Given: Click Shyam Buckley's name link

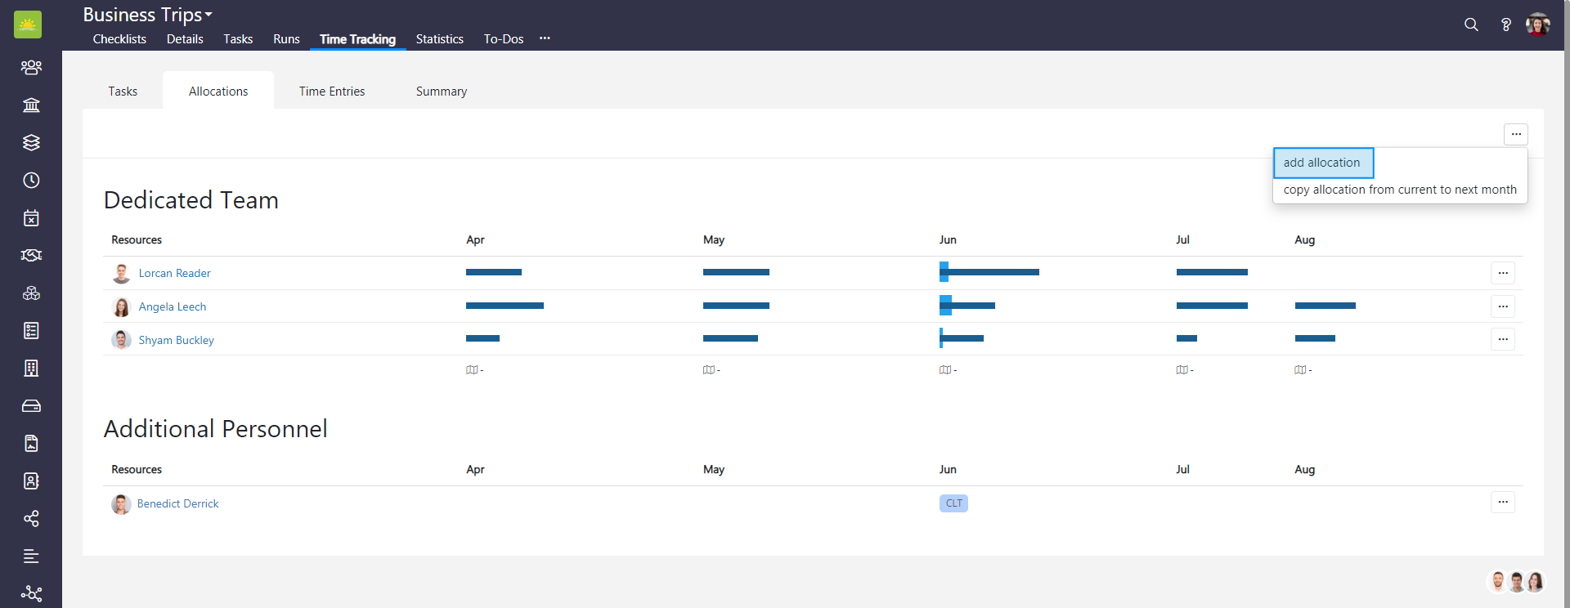Looking at the screenshot, I should [x=176, y=340].
